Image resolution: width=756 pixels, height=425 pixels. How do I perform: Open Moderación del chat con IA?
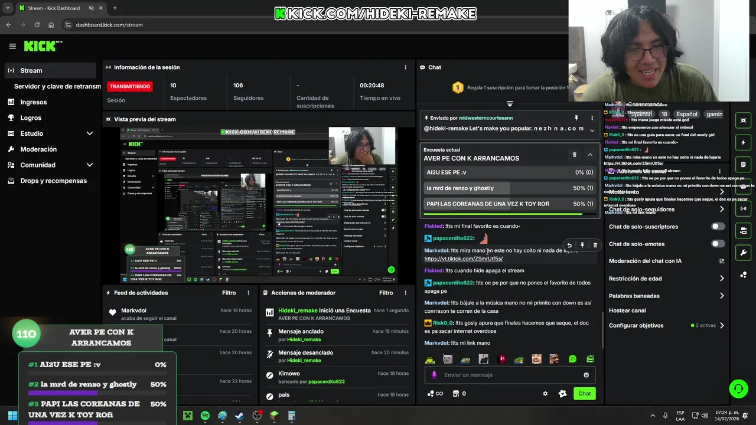click(x=666, y=261)
